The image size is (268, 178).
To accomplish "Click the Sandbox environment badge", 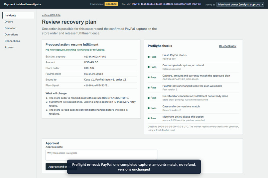I will click(x=111, y=4).
